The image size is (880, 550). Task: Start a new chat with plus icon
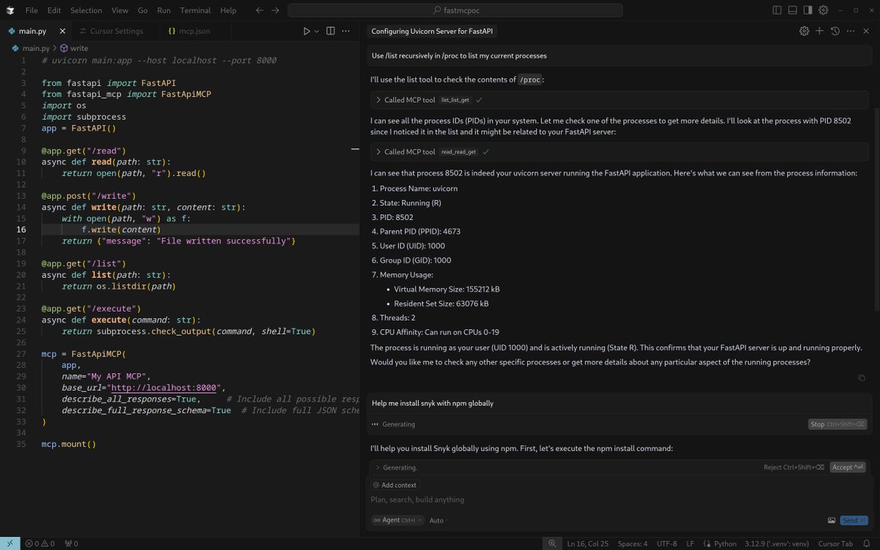[819, 32]
